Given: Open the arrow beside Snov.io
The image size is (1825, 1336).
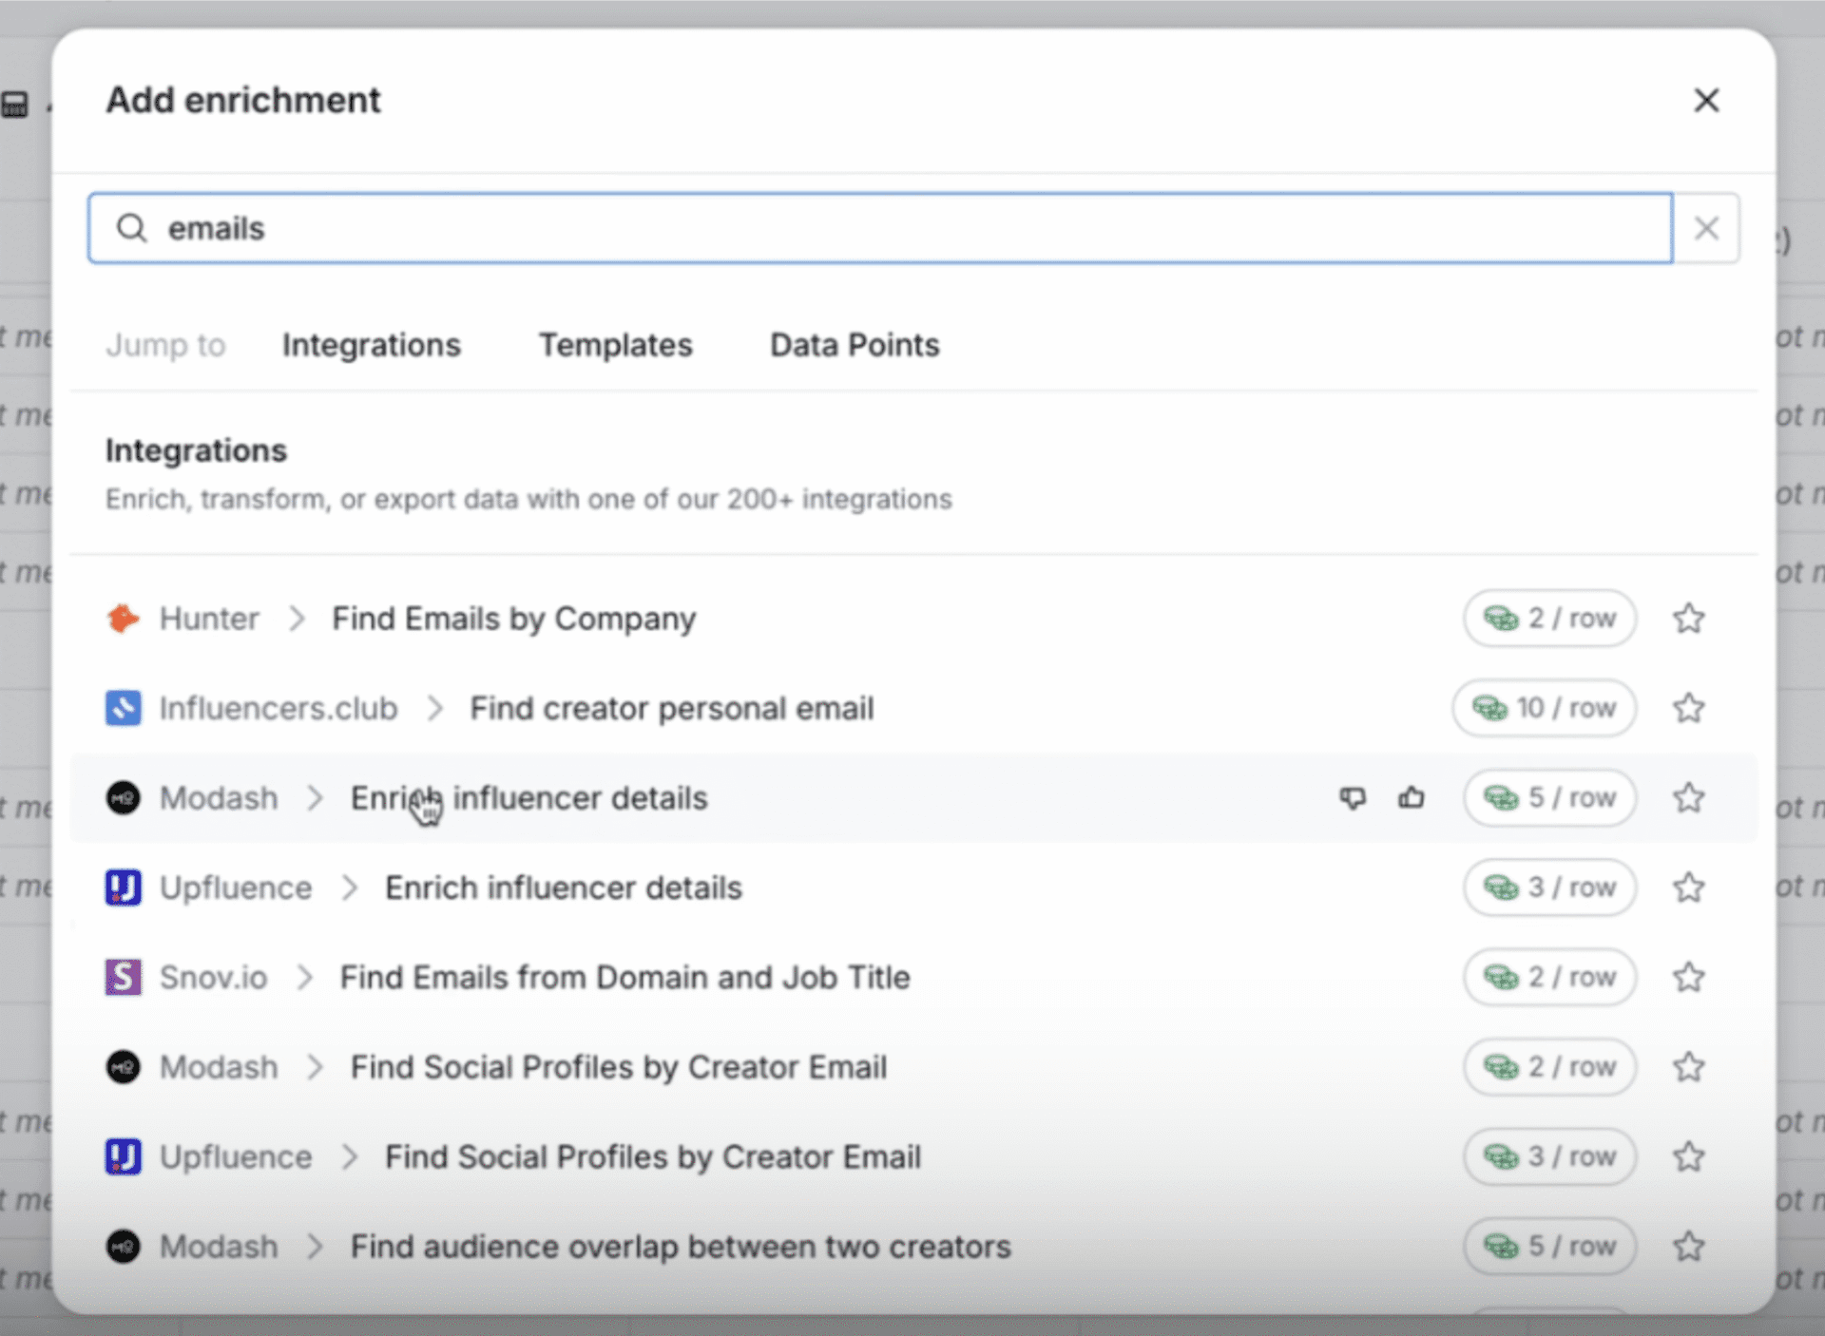Looking at the screenshot, I should pyautogui.click(x=305, y=977).
